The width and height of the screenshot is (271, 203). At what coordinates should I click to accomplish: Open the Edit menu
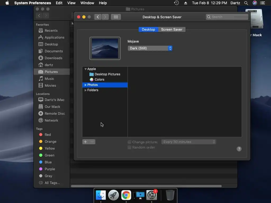59,3
